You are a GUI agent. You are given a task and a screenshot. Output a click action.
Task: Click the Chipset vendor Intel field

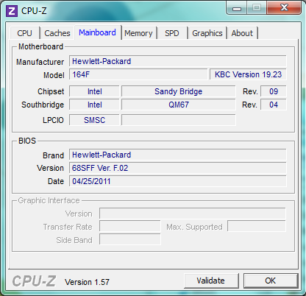(94, 91)
